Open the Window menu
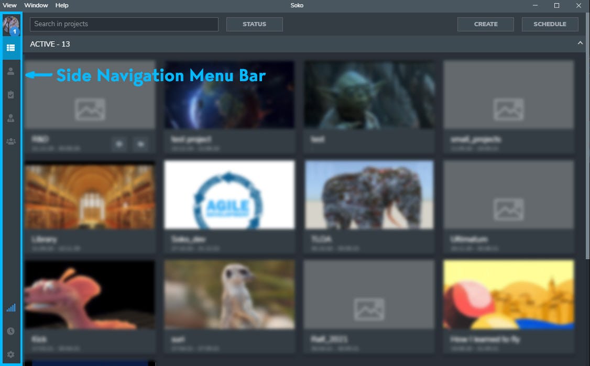The height and width of the screenshot is (366, 590). tap(36, 5)
